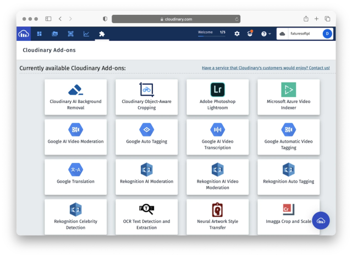This screenshot has height=257, width=352.
Task: Open the Safari share button
Action: 306,19
